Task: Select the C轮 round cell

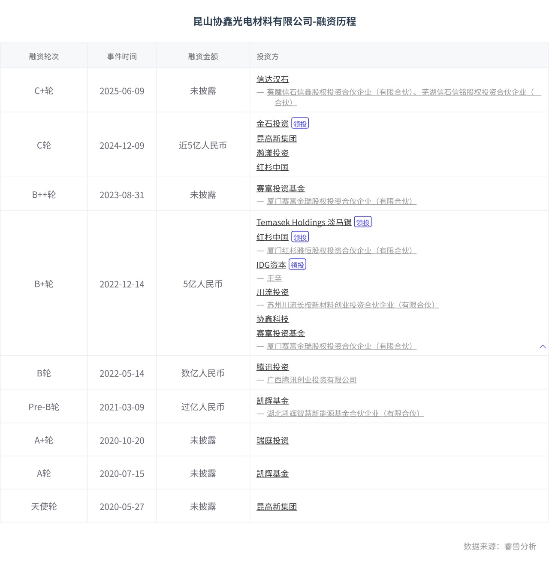Action: [44, 145]
